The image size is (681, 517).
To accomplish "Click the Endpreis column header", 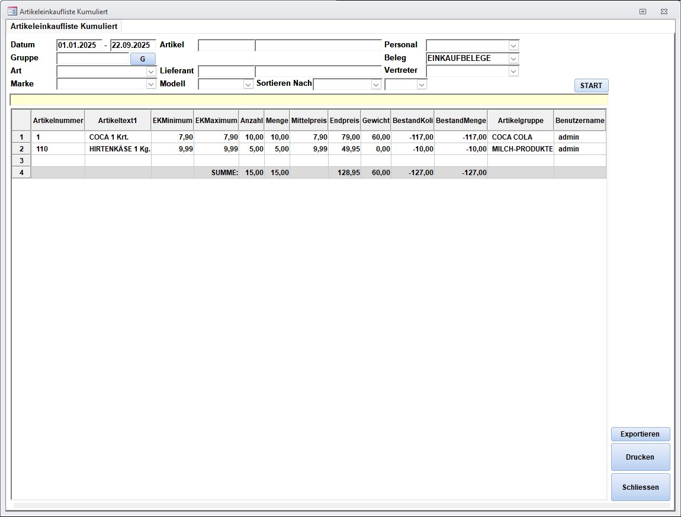I will 344,121.
